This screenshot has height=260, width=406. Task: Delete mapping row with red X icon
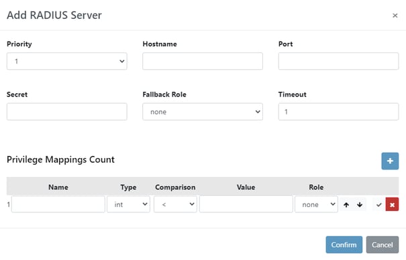(392, 204)
